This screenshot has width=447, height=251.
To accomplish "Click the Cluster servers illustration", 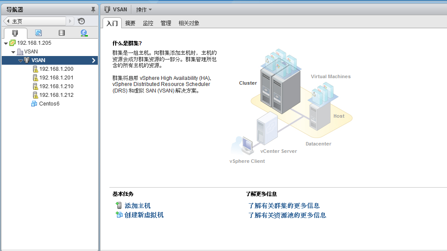I will [x=280, y=82].
